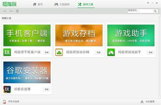Click the phone-disconnected status icon
The image size is (161, 105).
click(4, 102)
